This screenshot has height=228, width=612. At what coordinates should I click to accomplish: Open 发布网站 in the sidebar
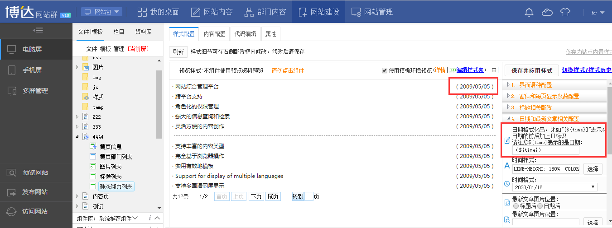[x=36, y=192]
